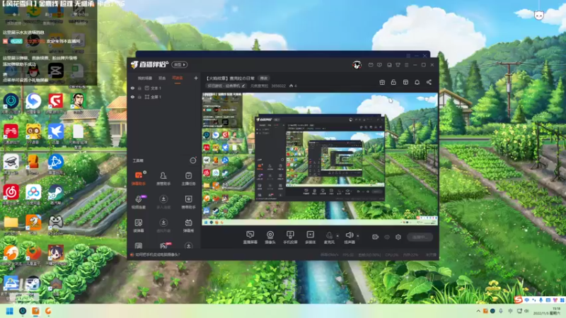Open stream settings gear icon
This screenshot has height=318, width=566.
pyautogui.click(x=398, y=237)
